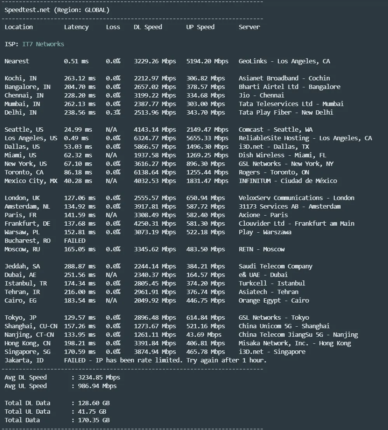Viewport: 388px width, 430px height.
Task: Click the Latency column header
Action: tap(76, 27)
